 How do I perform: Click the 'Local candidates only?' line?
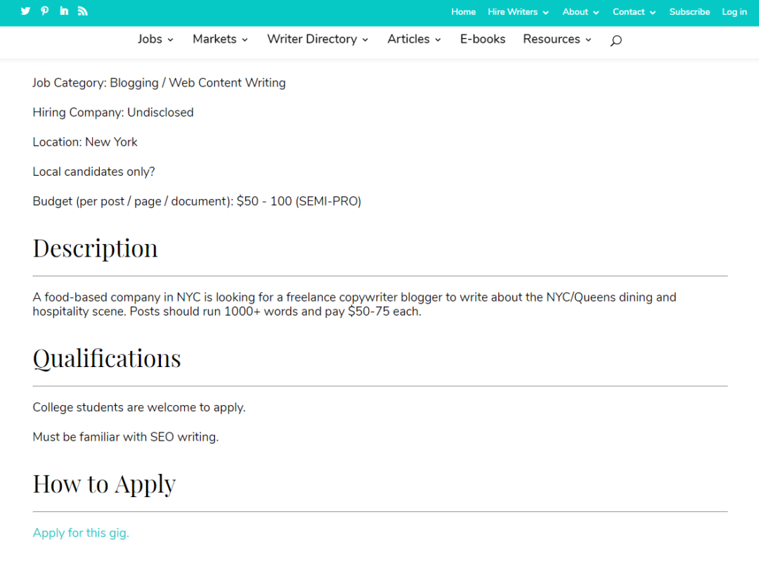93,172
